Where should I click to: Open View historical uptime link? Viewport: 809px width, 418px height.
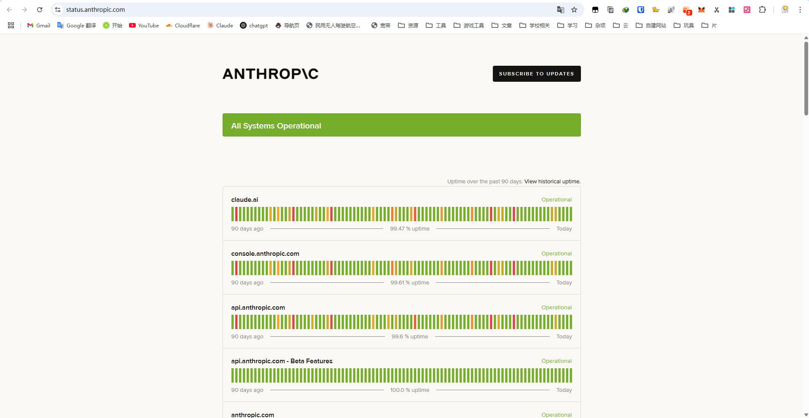552,182
